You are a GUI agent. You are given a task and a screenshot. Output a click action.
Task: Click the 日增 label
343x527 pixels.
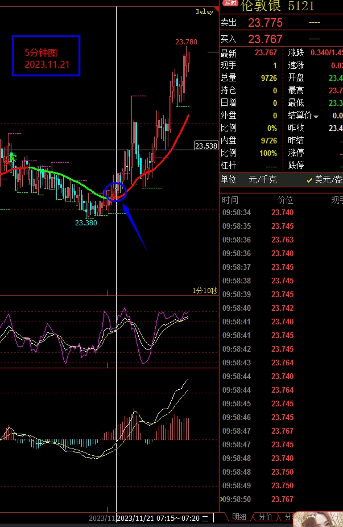tap(229, 103)
